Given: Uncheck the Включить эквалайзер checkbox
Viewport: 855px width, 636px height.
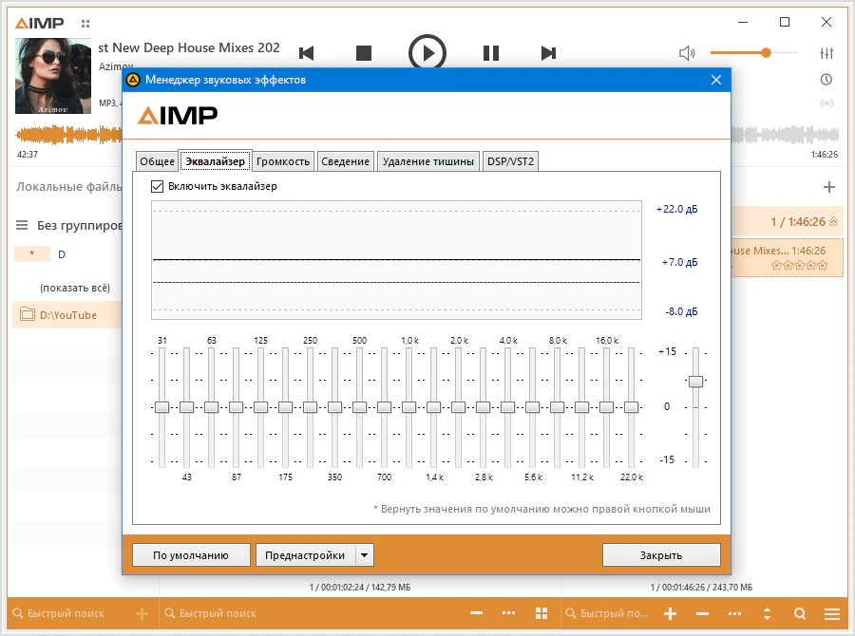Looking at the screenshot, I should pos(158,187).
